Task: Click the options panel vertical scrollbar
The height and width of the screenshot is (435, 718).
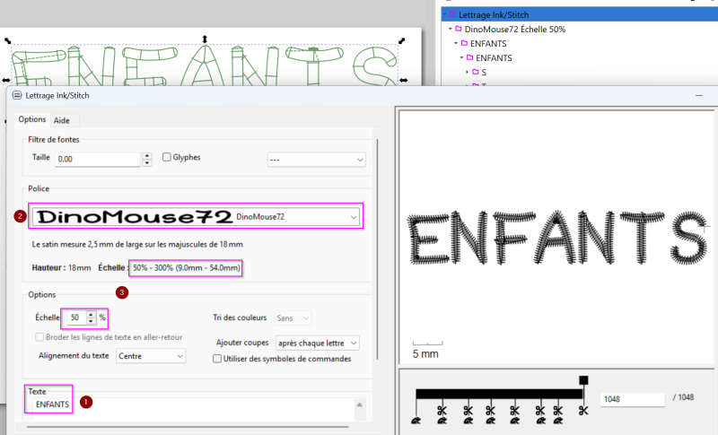Action: [x=377, y=248]
